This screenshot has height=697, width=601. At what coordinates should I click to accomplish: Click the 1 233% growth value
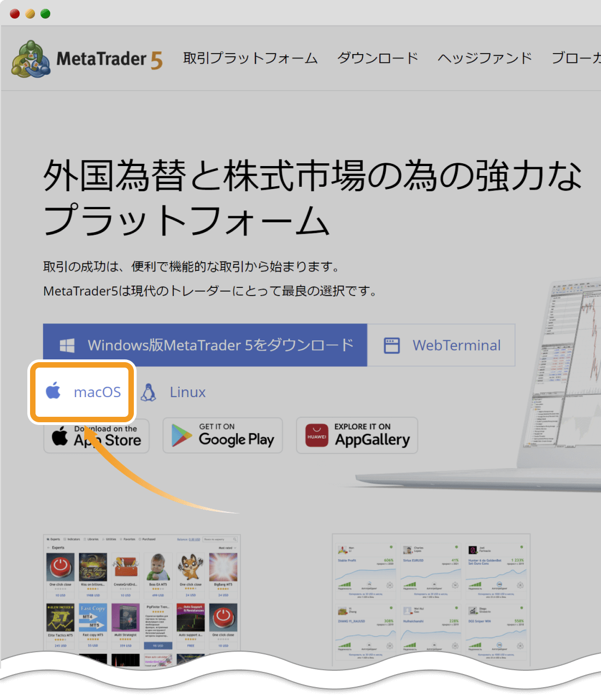(x=517, y=560)
